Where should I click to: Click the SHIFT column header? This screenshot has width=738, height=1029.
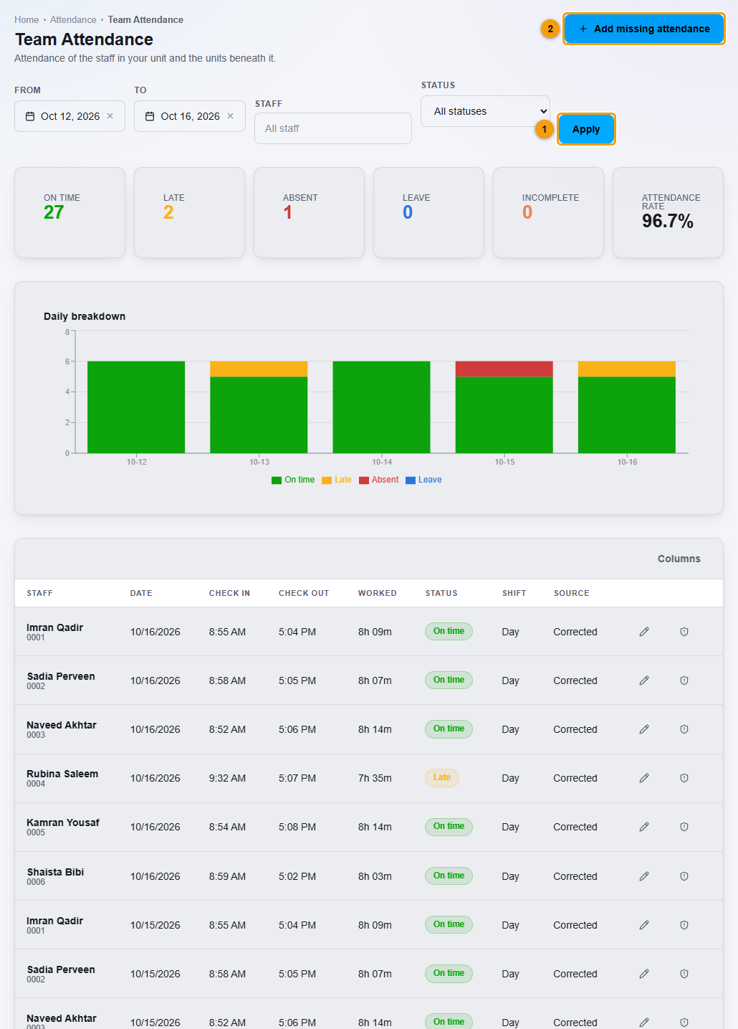click(514, 593)
